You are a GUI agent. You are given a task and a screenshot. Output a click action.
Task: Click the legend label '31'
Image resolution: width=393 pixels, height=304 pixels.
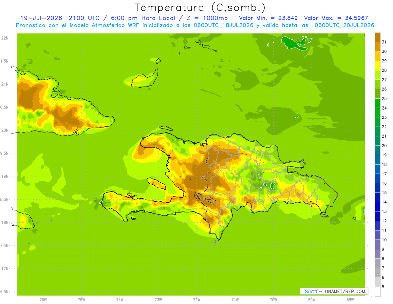pyautogui.click(x=384, y=42)
